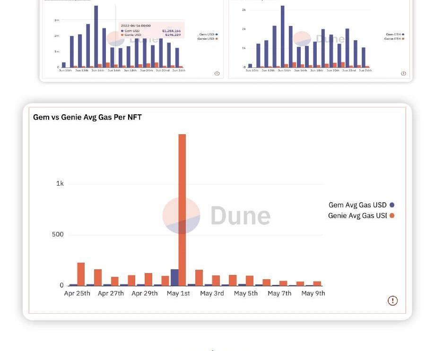The width and height of the screenshot is (426, 351).
Task: Click the 2k y-axis label on the ETH chart
Action: coord(243,29)
